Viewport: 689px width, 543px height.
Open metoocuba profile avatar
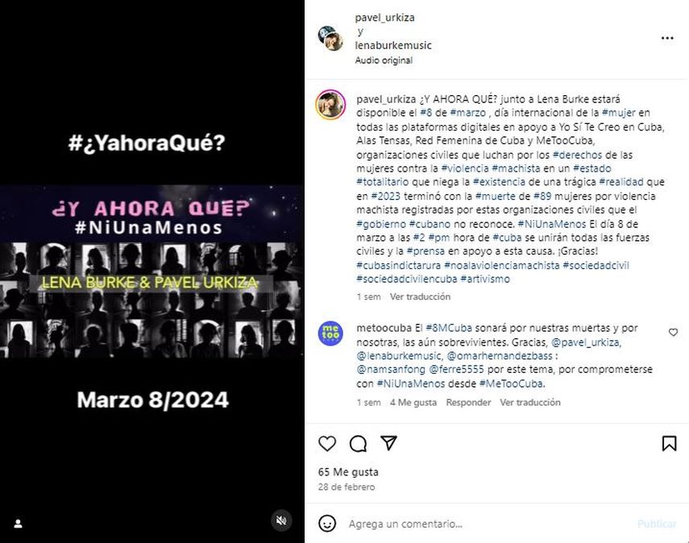point(330,334)
